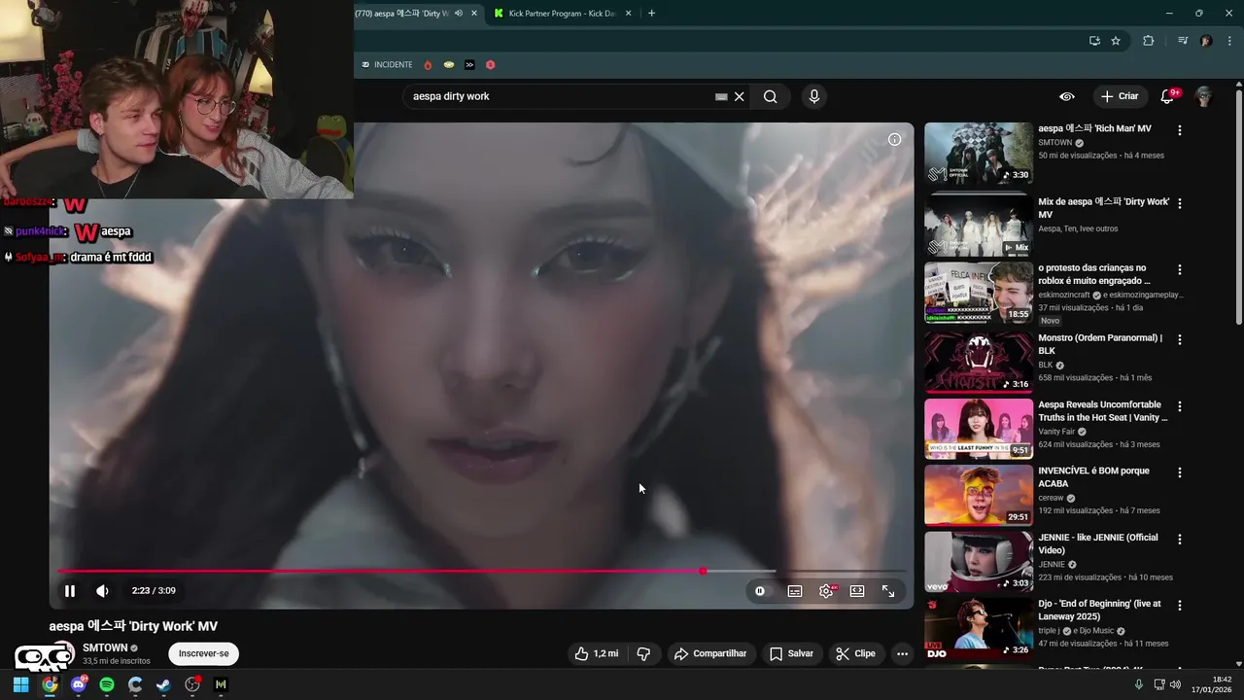Switch to theater mode
This screenshot has width=1244, height=700.
[857, 590]
